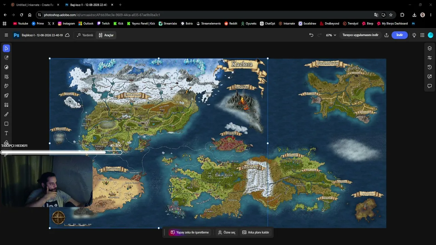Choose the healing bandage tool
This screenshot has height=245, width=436.
tap(6, 86)
